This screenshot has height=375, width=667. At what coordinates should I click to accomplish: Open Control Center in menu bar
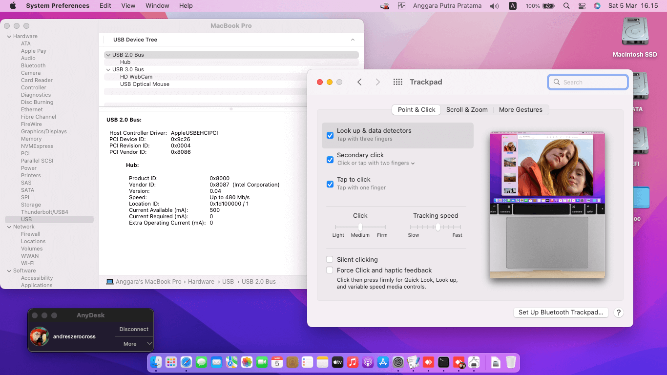(582, 6)
